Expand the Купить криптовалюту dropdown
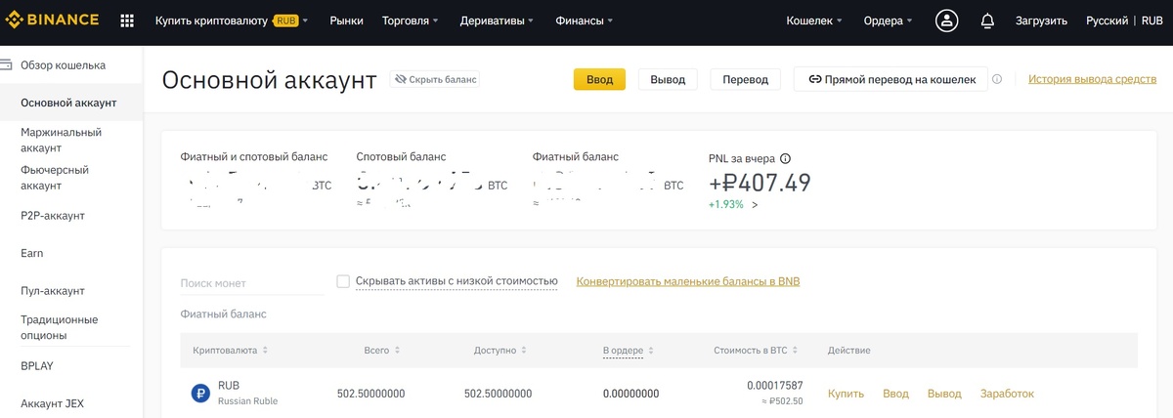The width and height of the screenshot is (1173, 418). point(232,21)
